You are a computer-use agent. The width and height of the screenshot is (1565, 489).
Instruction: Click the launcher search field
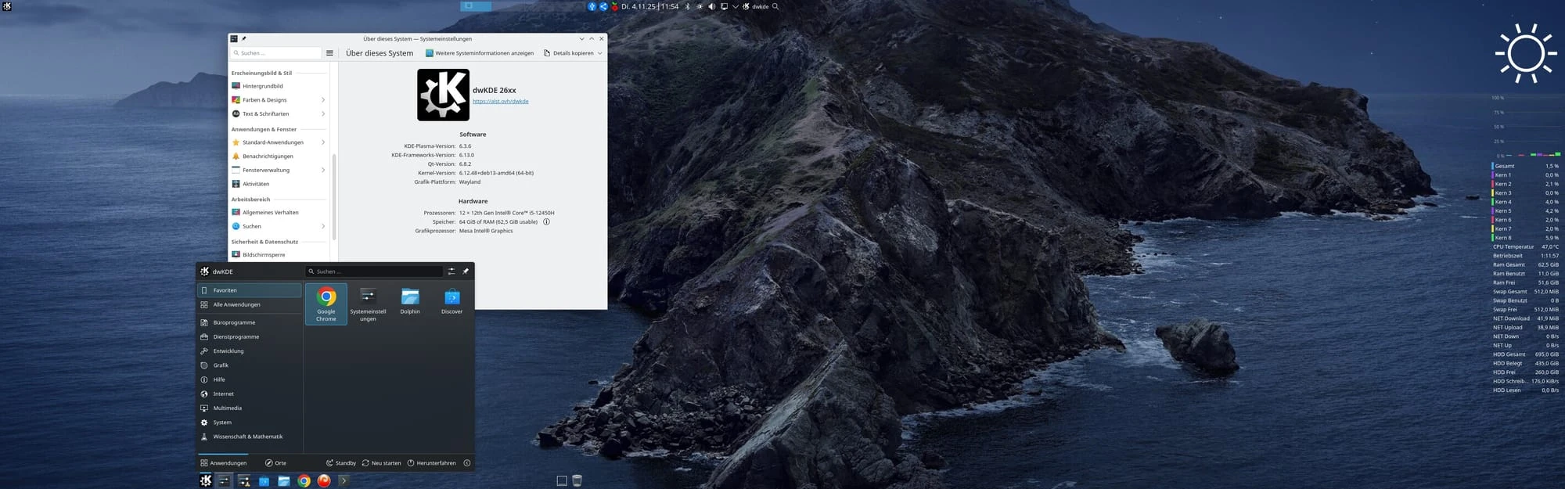[374, 271]
